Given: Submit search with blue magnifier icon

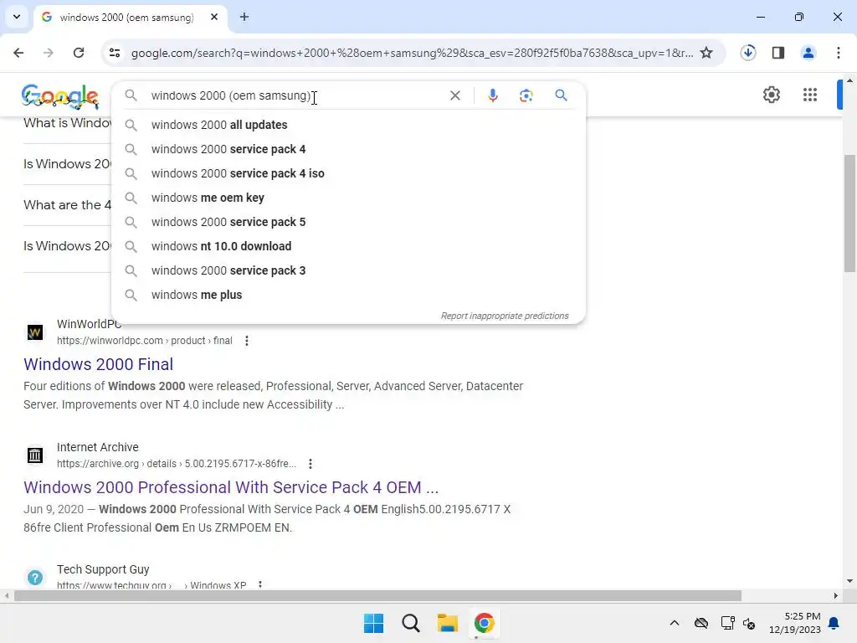Looking at the screenshot, I should (x=561, y=95).
